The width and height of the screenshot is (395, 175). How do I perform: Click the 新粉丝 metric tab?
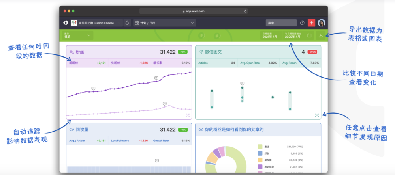point(87,63)
